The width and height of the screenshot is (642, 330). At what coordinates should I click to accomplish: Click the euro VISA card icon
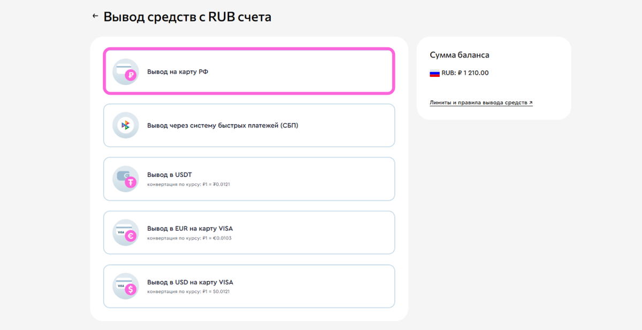(x=126, y=232)
